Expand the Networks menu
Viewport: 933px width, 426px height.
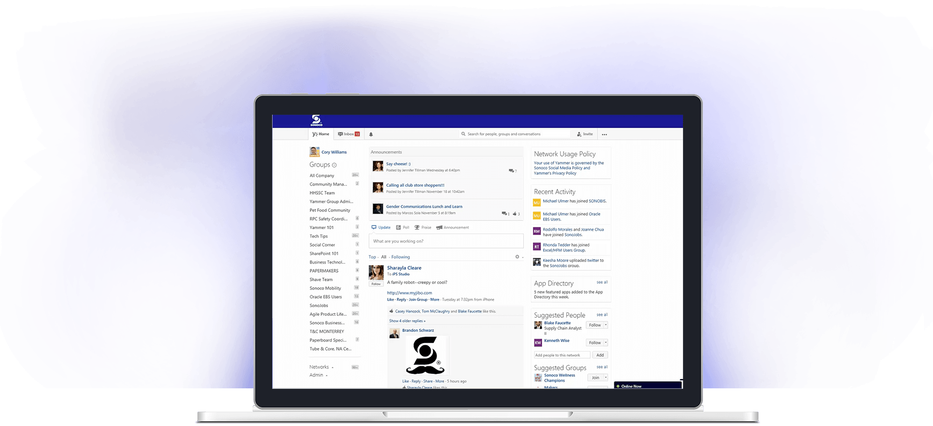point(321,367)
